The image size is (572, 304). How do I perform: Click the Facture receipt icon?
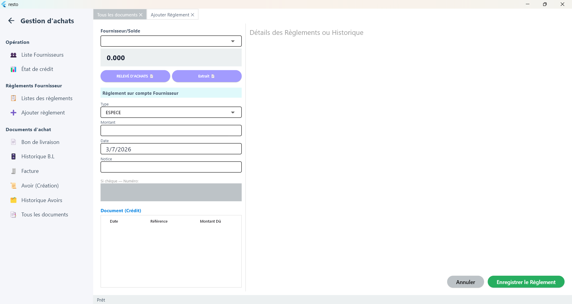tap(13, 171)
